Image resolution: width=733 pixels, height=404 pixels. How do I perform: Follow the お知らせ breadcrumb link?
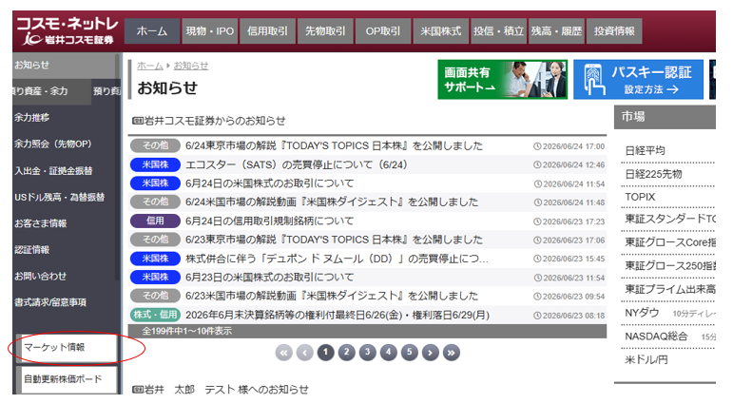pyautogui.click(x=191, y=66)
